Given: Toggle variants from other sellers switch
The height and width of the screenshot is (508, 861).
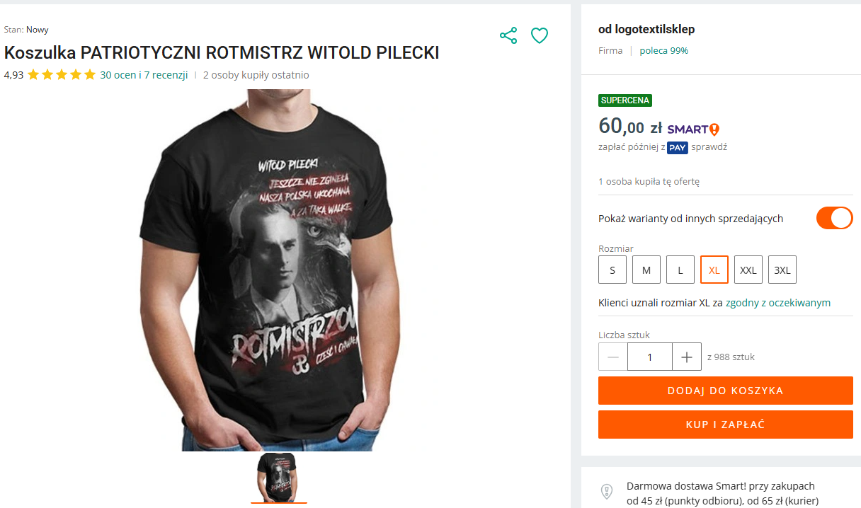Looking at the screenshot, I should pyautogui.click(x=834, y=218).
